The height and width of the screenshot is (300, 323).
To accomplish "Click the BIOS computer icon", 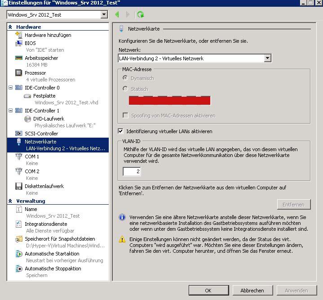I will 19,43.
